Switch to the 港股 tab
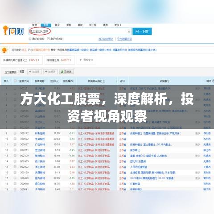 (69, 25)
